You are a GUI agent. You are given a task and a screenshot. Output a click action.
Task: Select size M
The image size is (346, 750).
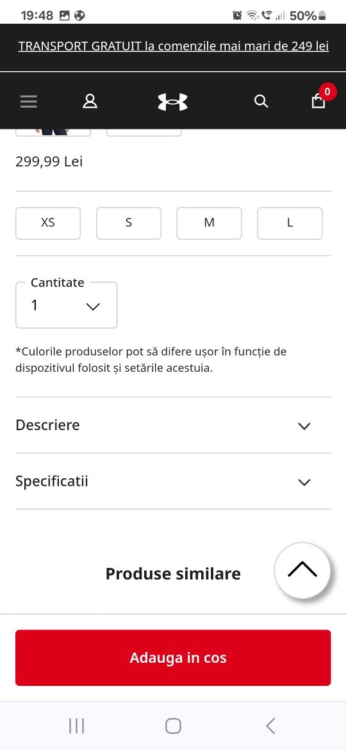(210, 223)
